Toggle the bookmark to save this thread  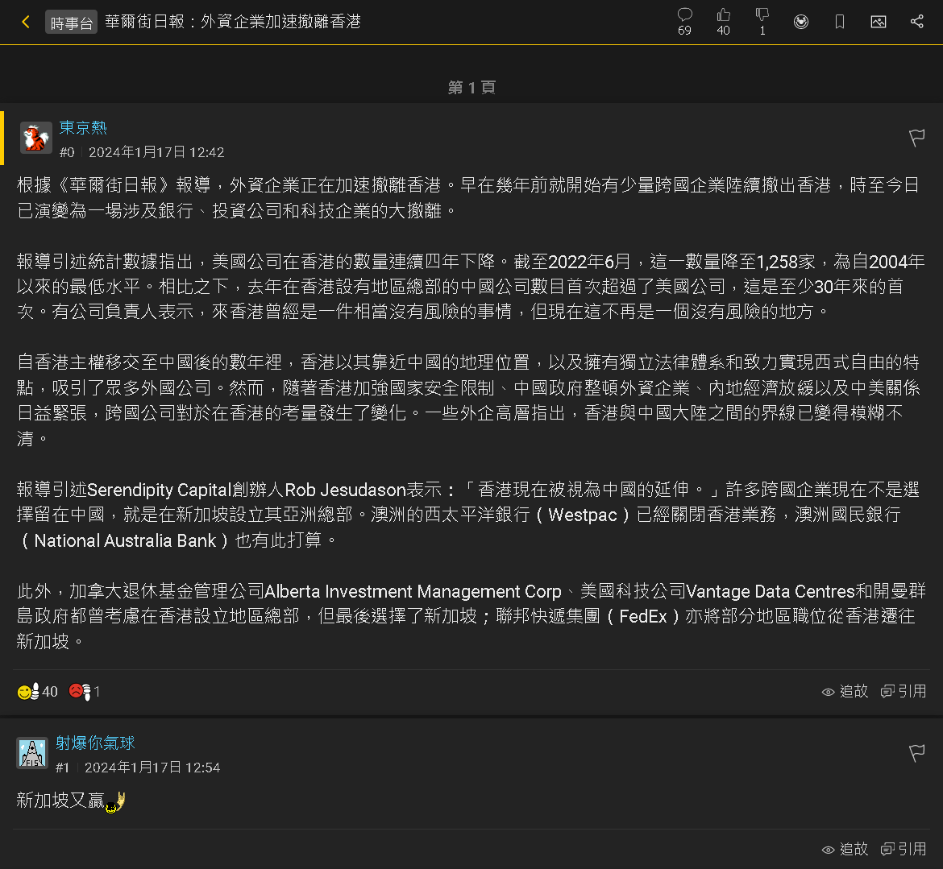pyautogui.click(x=839, y=22)
